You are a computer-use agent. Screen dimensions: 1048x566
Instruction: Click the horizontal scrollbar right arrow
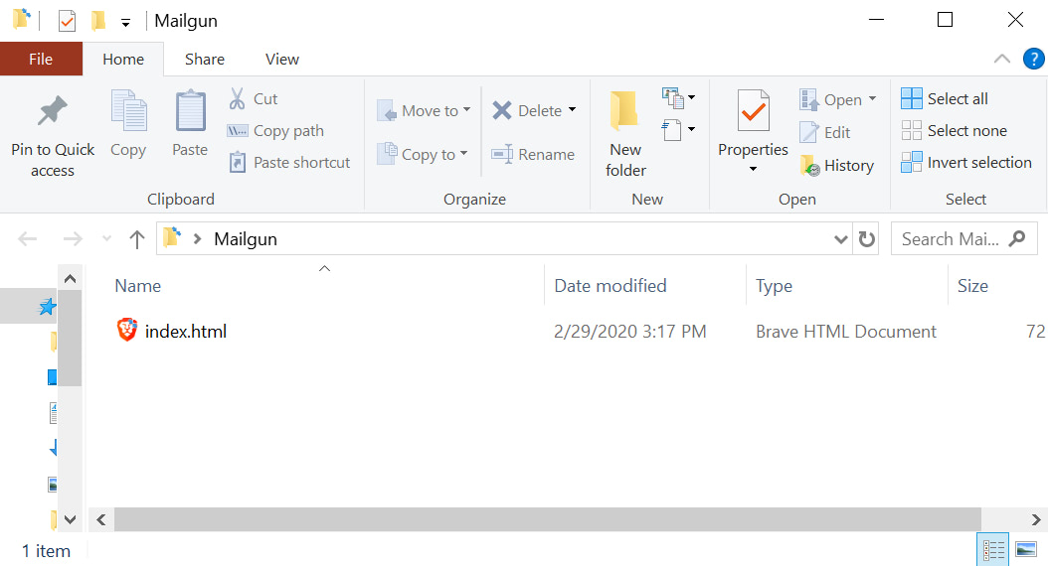click(x=1035, y=519)
